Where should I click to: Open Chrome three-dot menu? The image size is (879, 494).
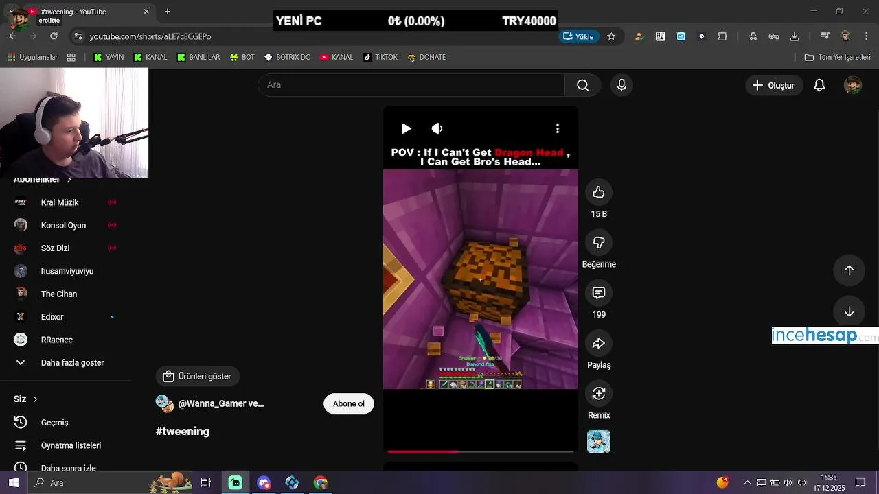pos(865,36)
